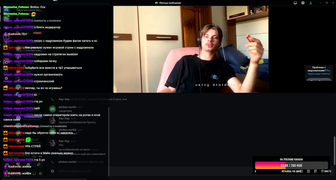
Task: Open the Мы будем рады помочь link
Action: 319,72
